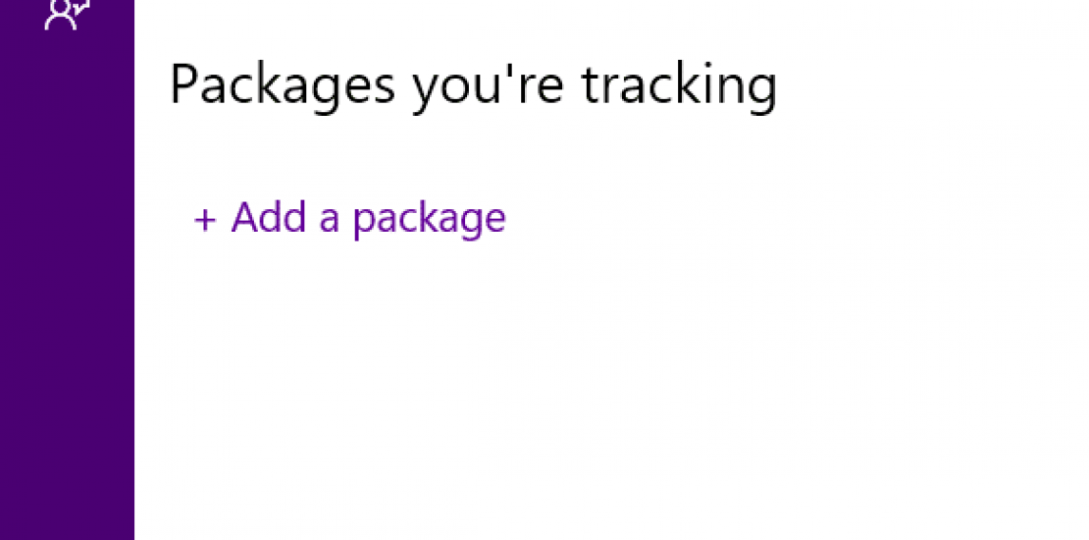Click the plus sign before Add a package
The height and width of the screenshot is (540, 1089).
(x=204, y=218)
